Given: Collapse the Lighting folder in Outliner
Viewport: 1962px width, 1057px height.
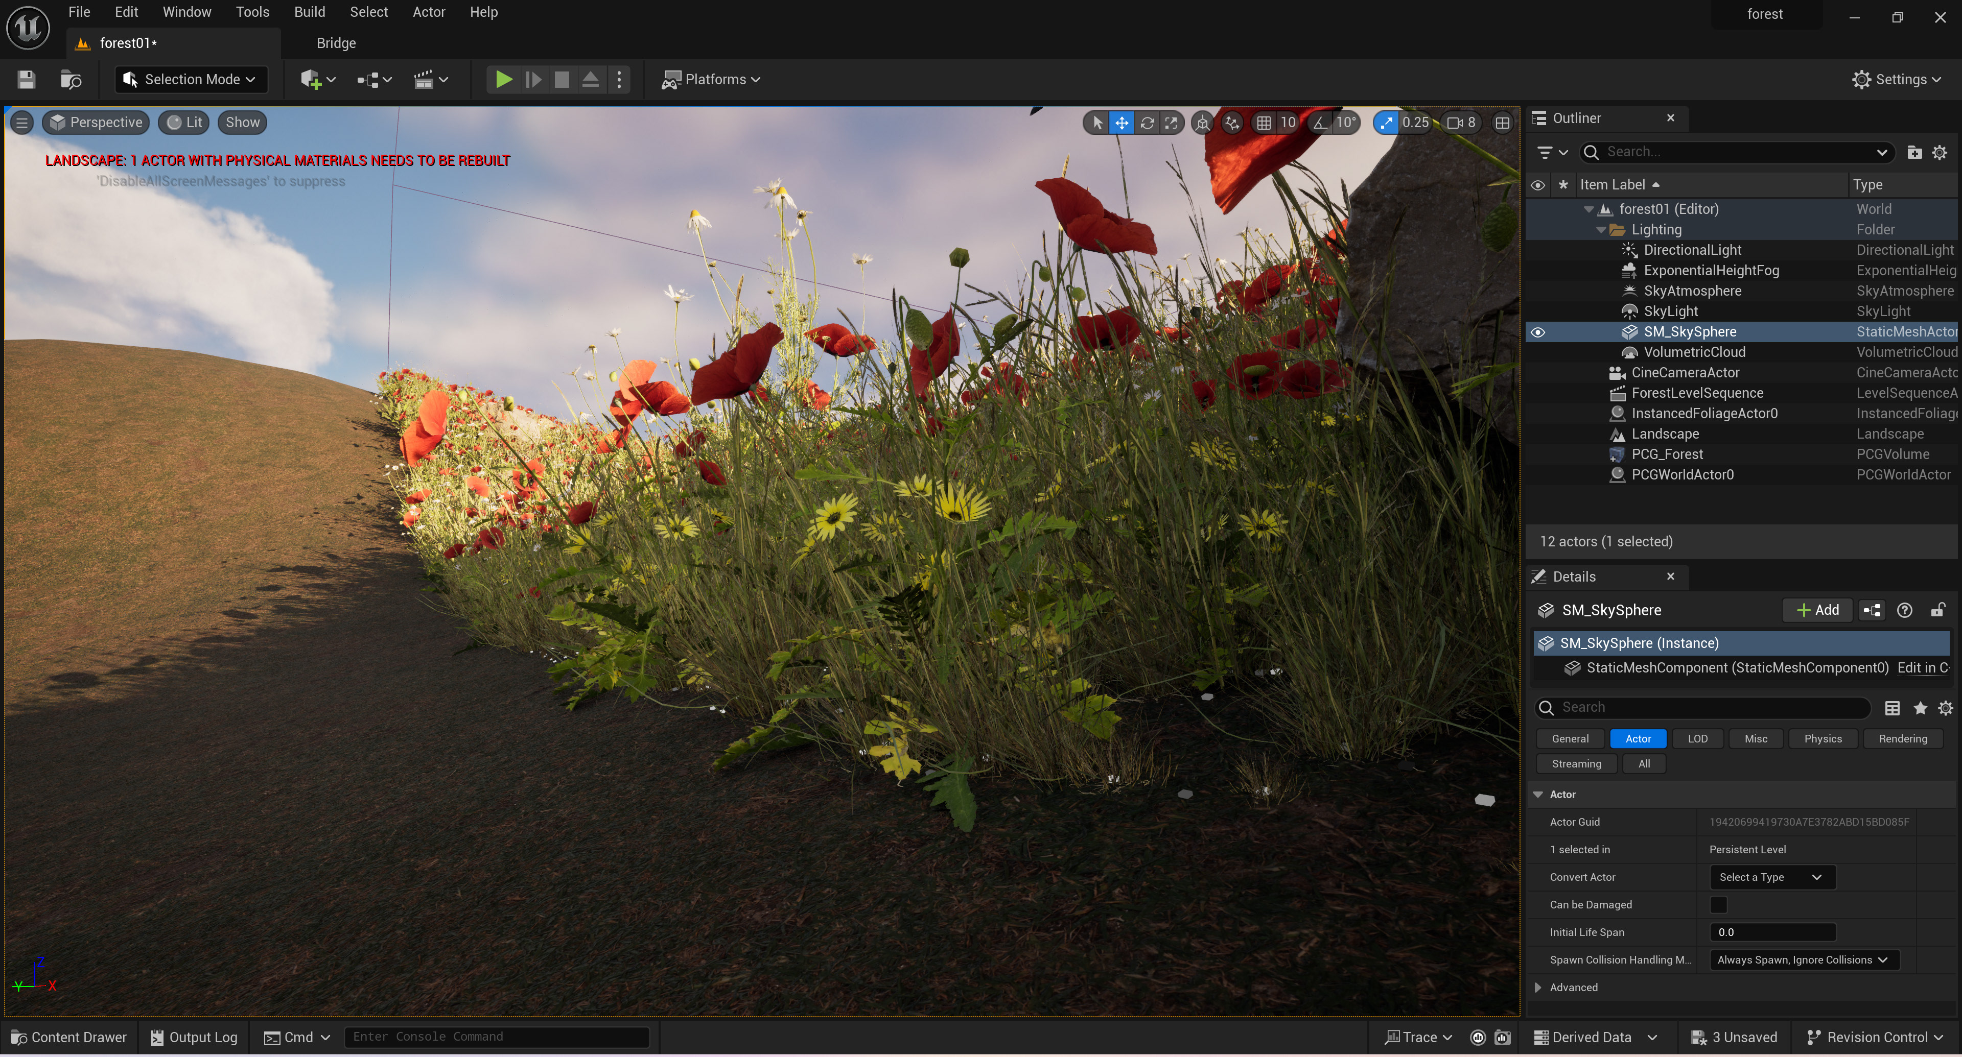Looking at the screenshot, I should 1601,230.
